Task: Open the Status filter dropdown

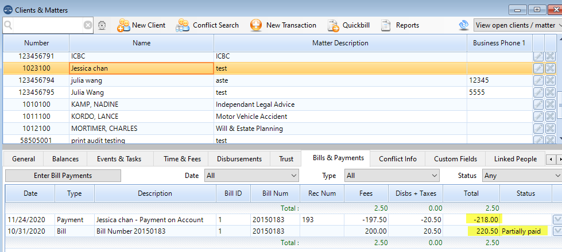Action: [x=522, y=176]
